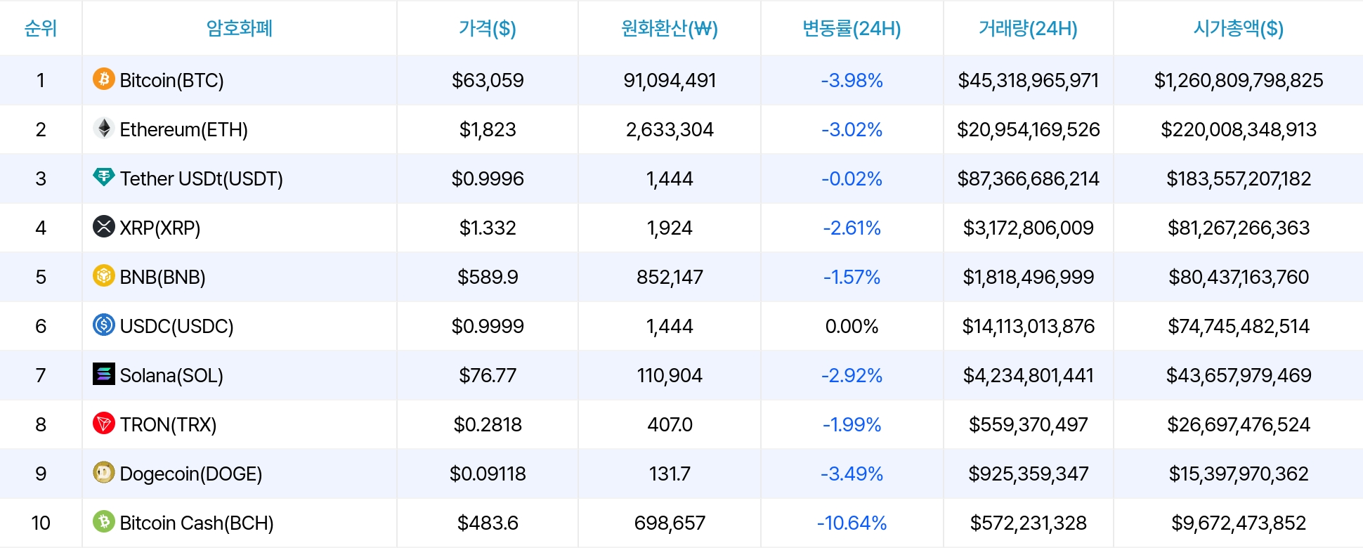The width and height of the screenshot is (1363, 548).
Task: Sort by 순위 column header
Action: pos(41,28)
